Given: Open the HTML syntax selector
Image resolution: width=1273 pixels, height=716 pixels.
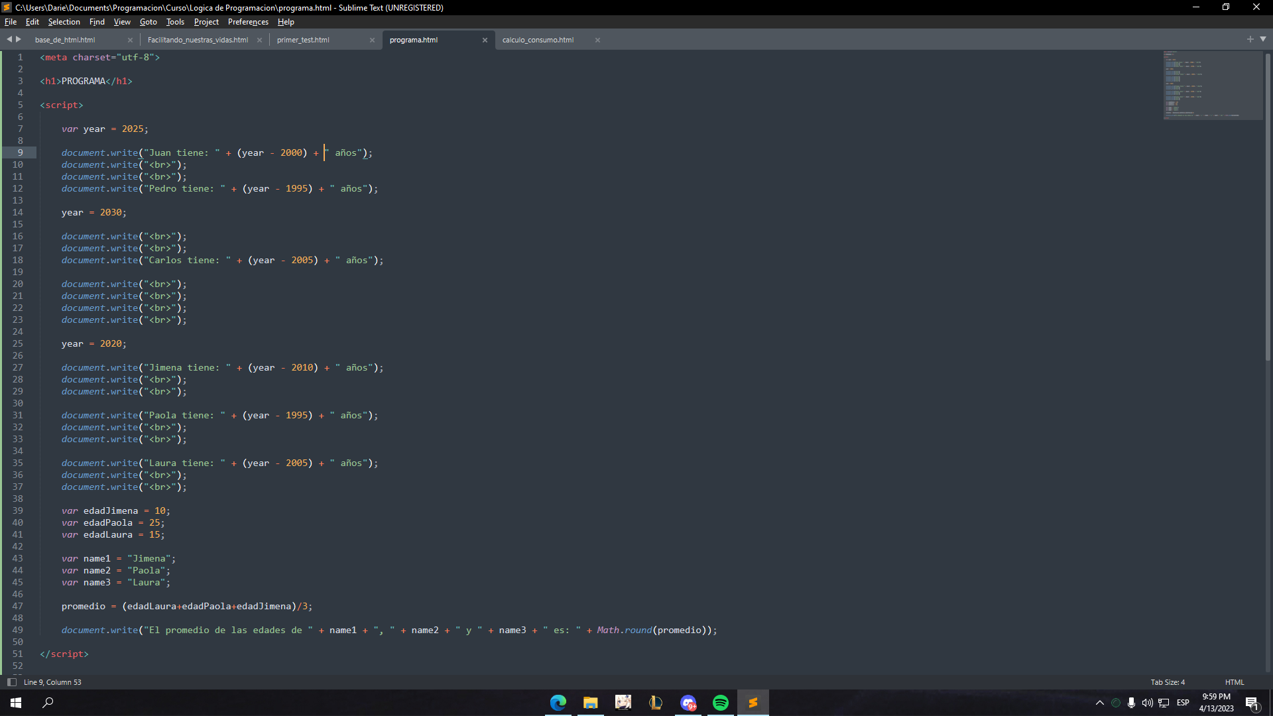Looking at the screenshot, I should pos(1235,682).
